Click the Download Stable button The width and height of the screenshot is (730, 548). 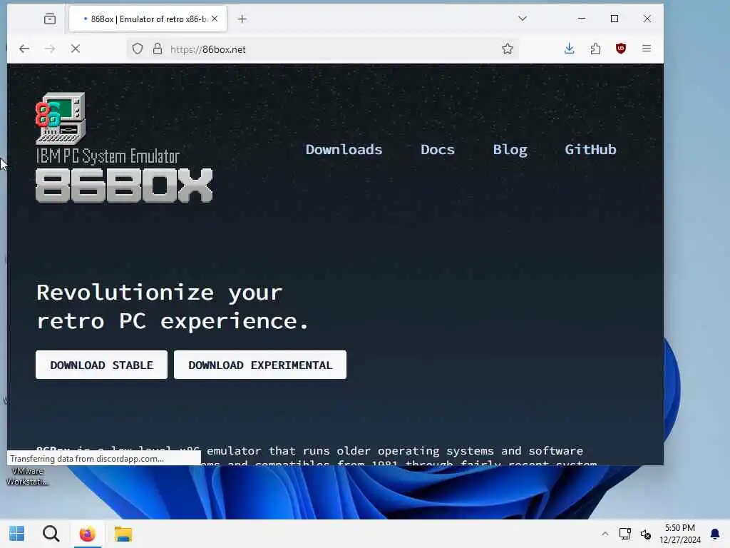pos(101,365)
